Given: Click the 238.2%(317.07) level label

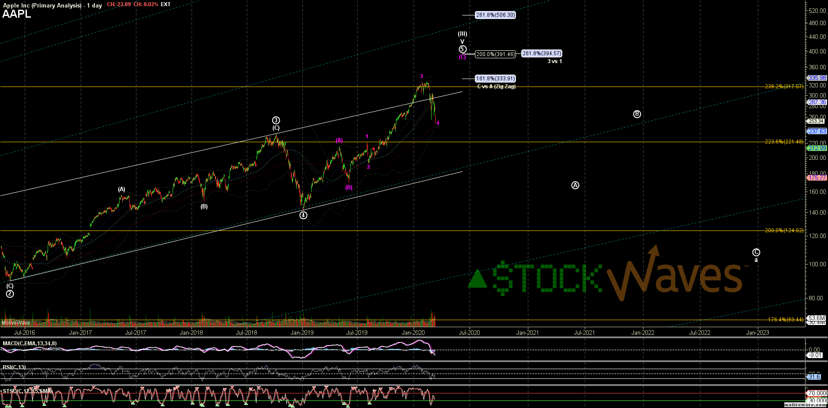Looking at the screenshot, I should [784, 87].
